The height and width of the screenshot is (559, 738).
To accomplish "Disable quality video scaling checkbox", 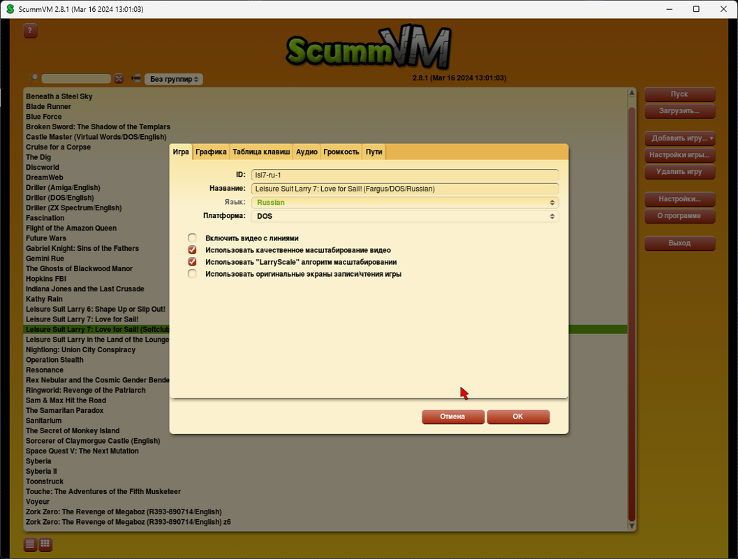I will coord(192,249).
